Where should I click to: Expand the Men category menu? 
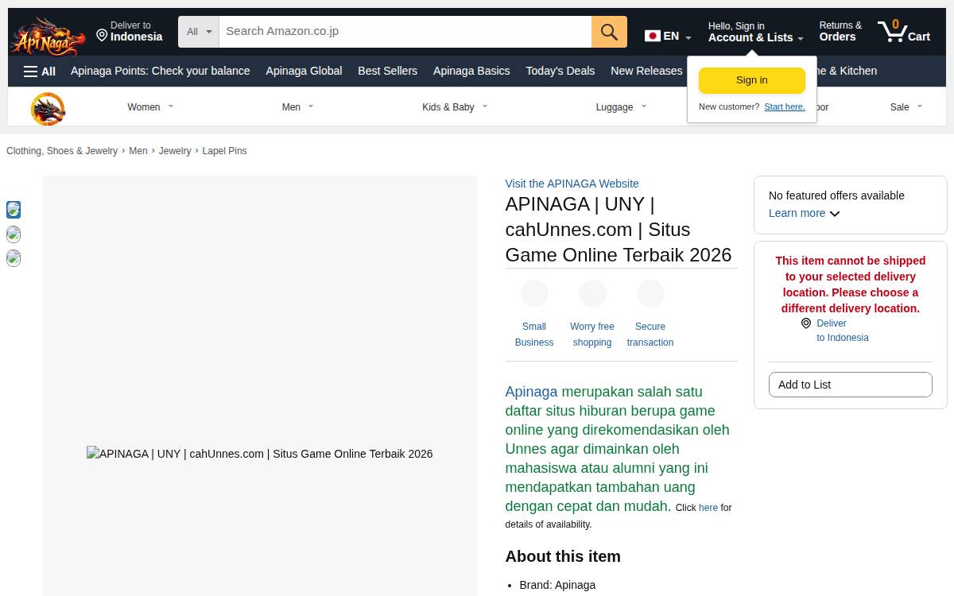point(298,106)
